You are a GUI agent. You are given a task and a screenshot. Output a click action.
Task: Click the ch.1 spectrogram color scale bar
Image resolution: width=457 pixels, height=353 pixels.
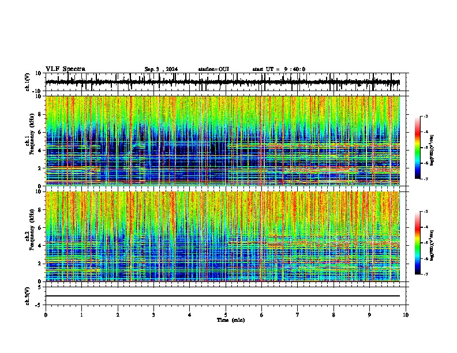(418, 148)
